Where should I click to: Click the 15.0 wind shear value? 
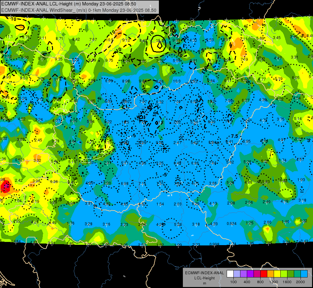160,41
